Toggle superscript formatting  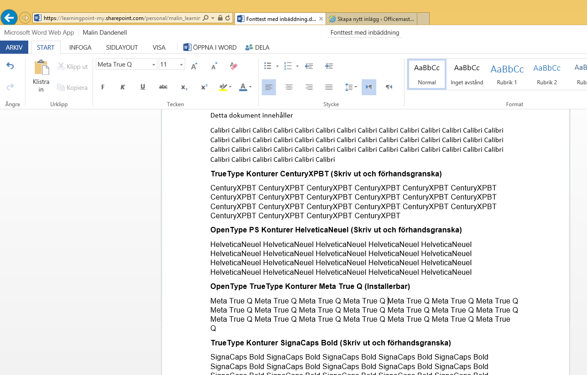point(204,87)
